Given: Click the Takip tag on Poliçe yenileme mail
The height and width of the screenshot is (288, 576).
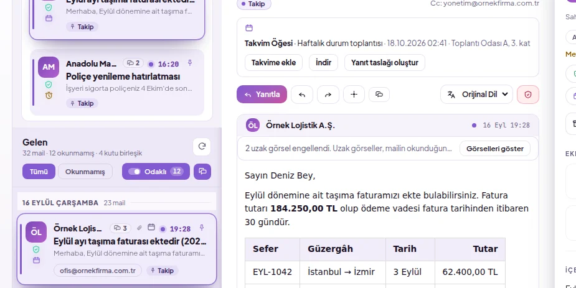Looking at the screenshot, I should pos(82,103).
